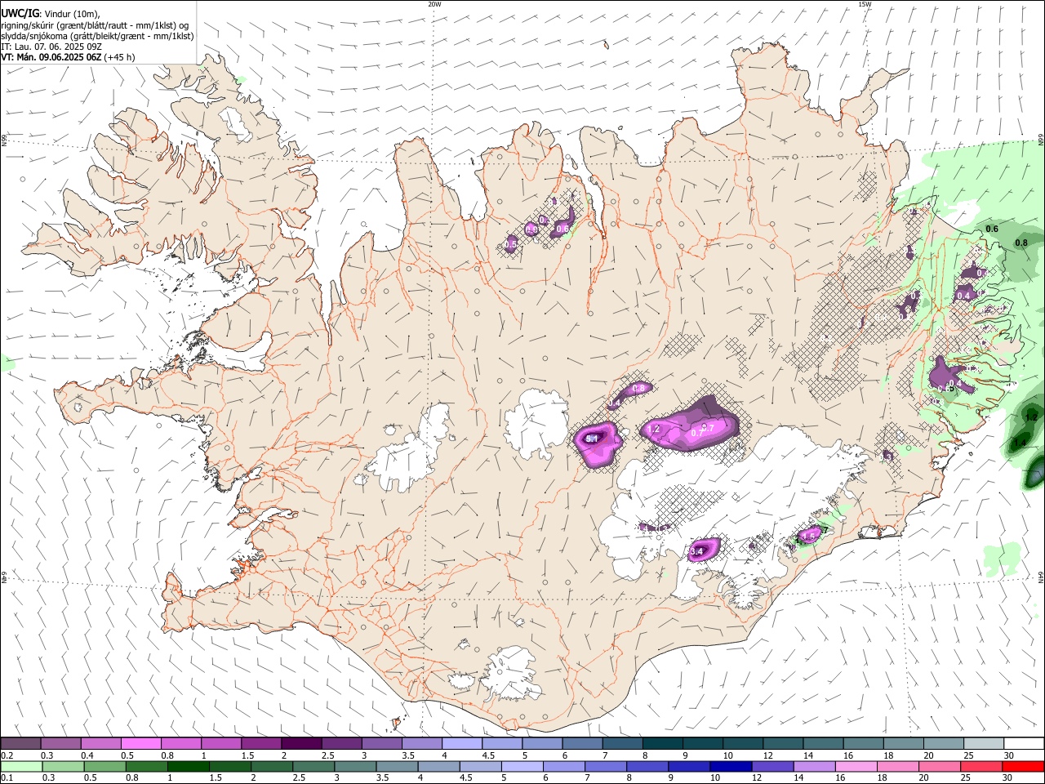Click the '15W' longitude label
The height and width of the screenshot is (784, 1045).
pyautogui.click(x=865, y=4)
